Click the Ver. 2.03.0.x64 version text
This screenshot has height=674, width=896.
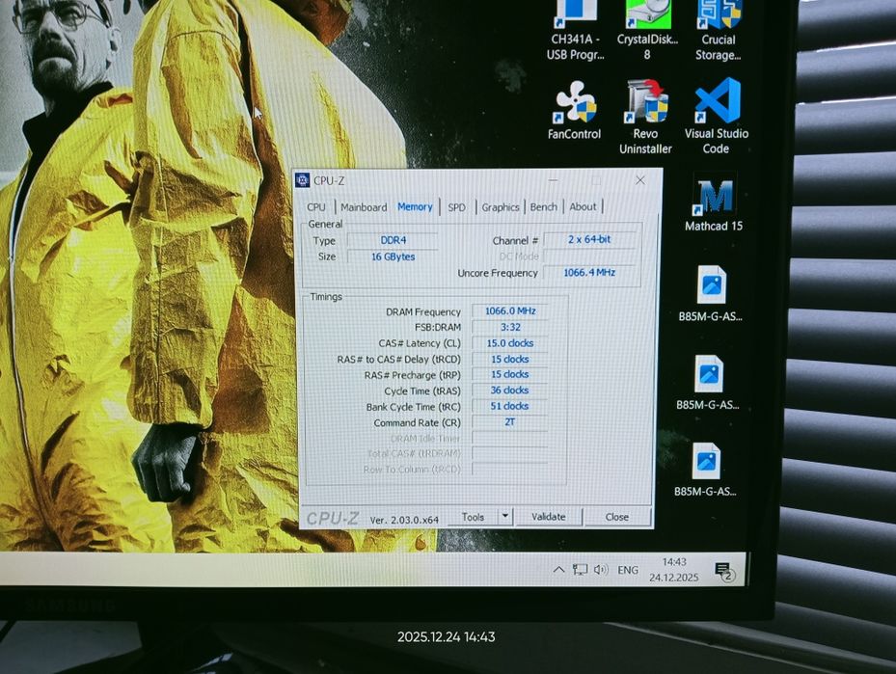tap(404, 520)
